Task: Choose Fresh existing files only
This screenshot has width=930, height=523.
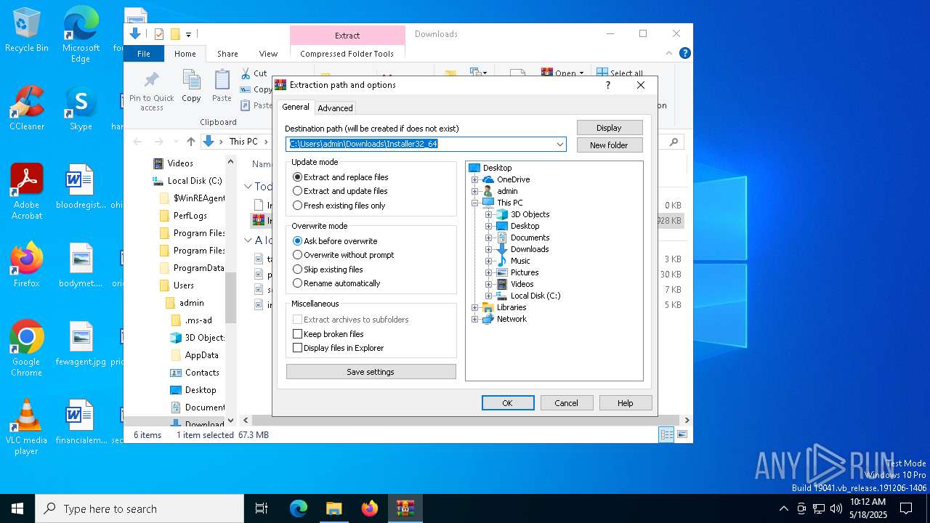Action: click(339, 206)
